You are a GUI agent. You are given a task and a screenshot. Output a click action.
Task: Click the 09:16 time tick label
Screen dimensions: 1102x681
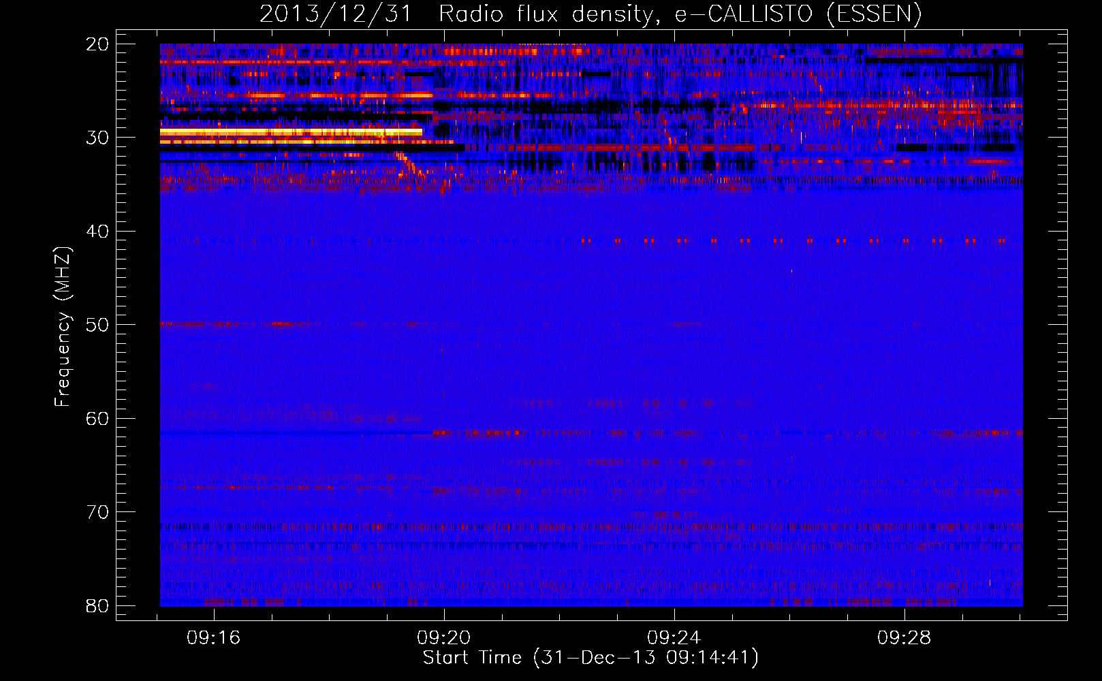pyautogui.click(x=214, y=638)
